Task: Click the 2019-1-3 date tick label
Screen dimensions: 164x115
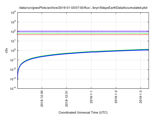Action: point(141,97)
